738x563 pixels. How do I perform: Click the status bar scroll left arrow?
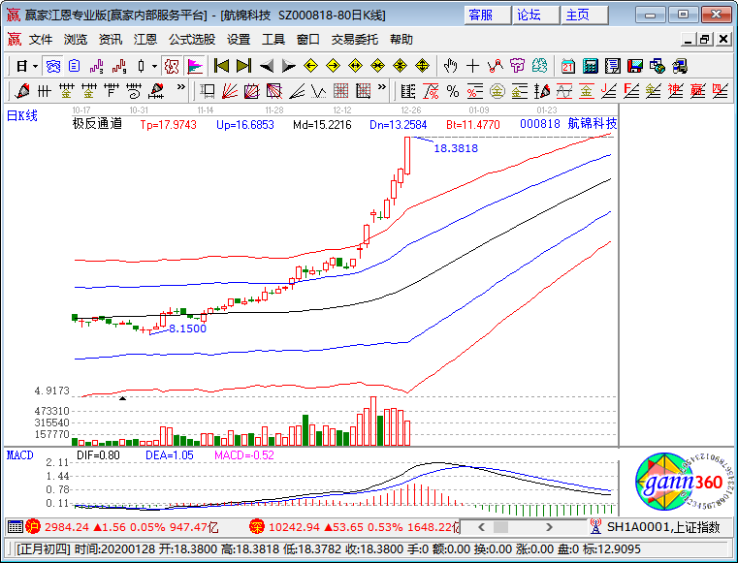point(481,527)
